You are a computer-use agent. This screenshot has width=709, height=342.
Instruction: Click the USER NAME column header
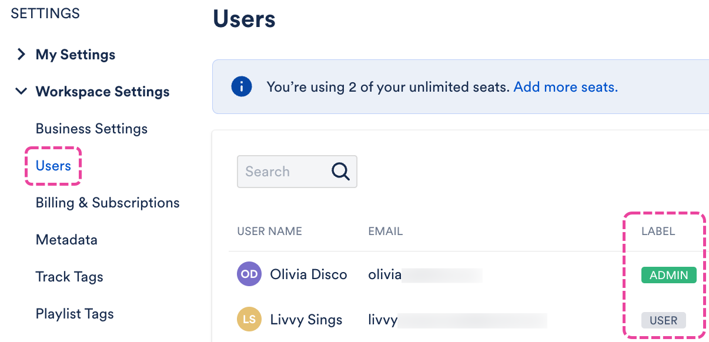click(269, 232)
